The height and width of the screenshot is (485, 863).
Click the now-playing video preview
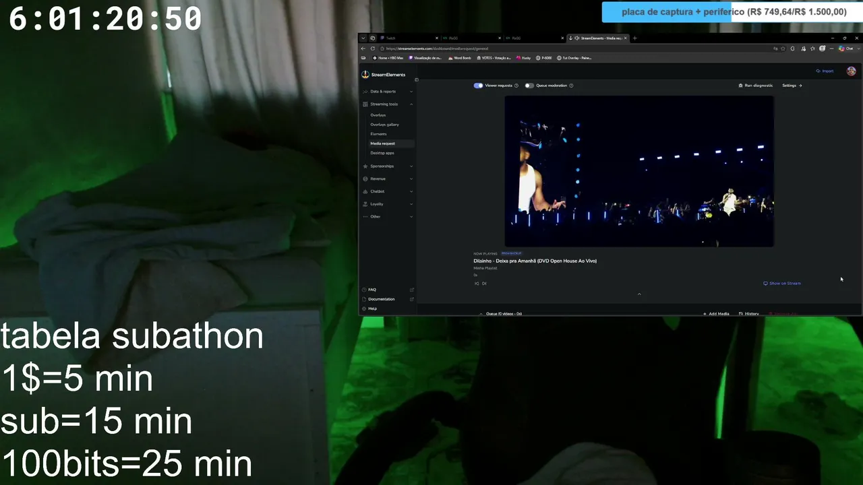pos(639,171)
